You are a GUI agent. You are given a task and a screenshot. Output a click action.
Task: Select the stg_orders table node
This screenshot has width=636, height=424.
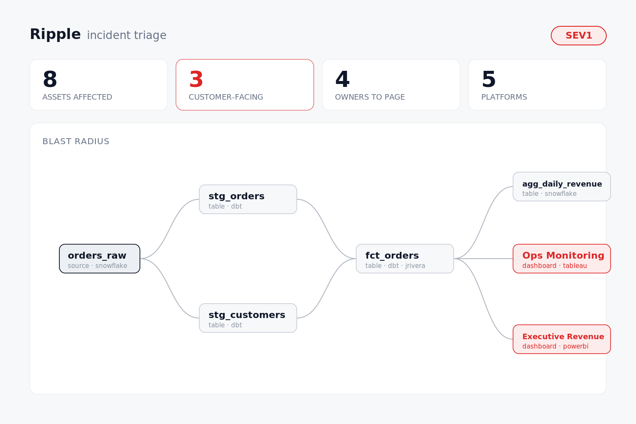[x=248, y=199]
